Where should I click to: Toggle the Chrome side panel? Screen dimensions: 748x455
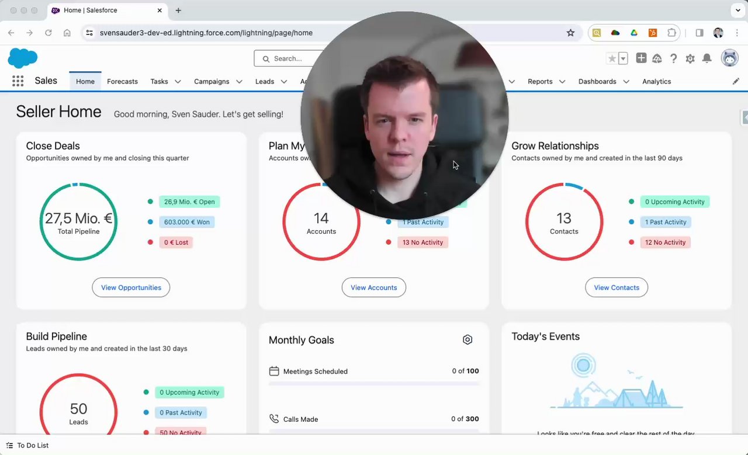(x=699, y=33)
